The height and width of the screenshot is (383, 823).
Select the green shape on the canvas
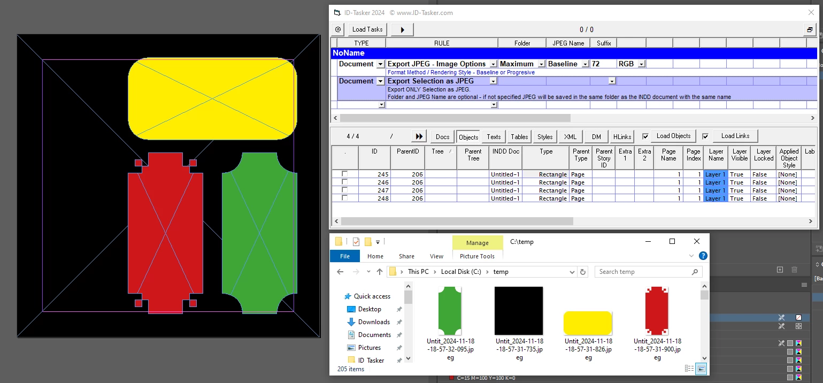click(259, 233)
